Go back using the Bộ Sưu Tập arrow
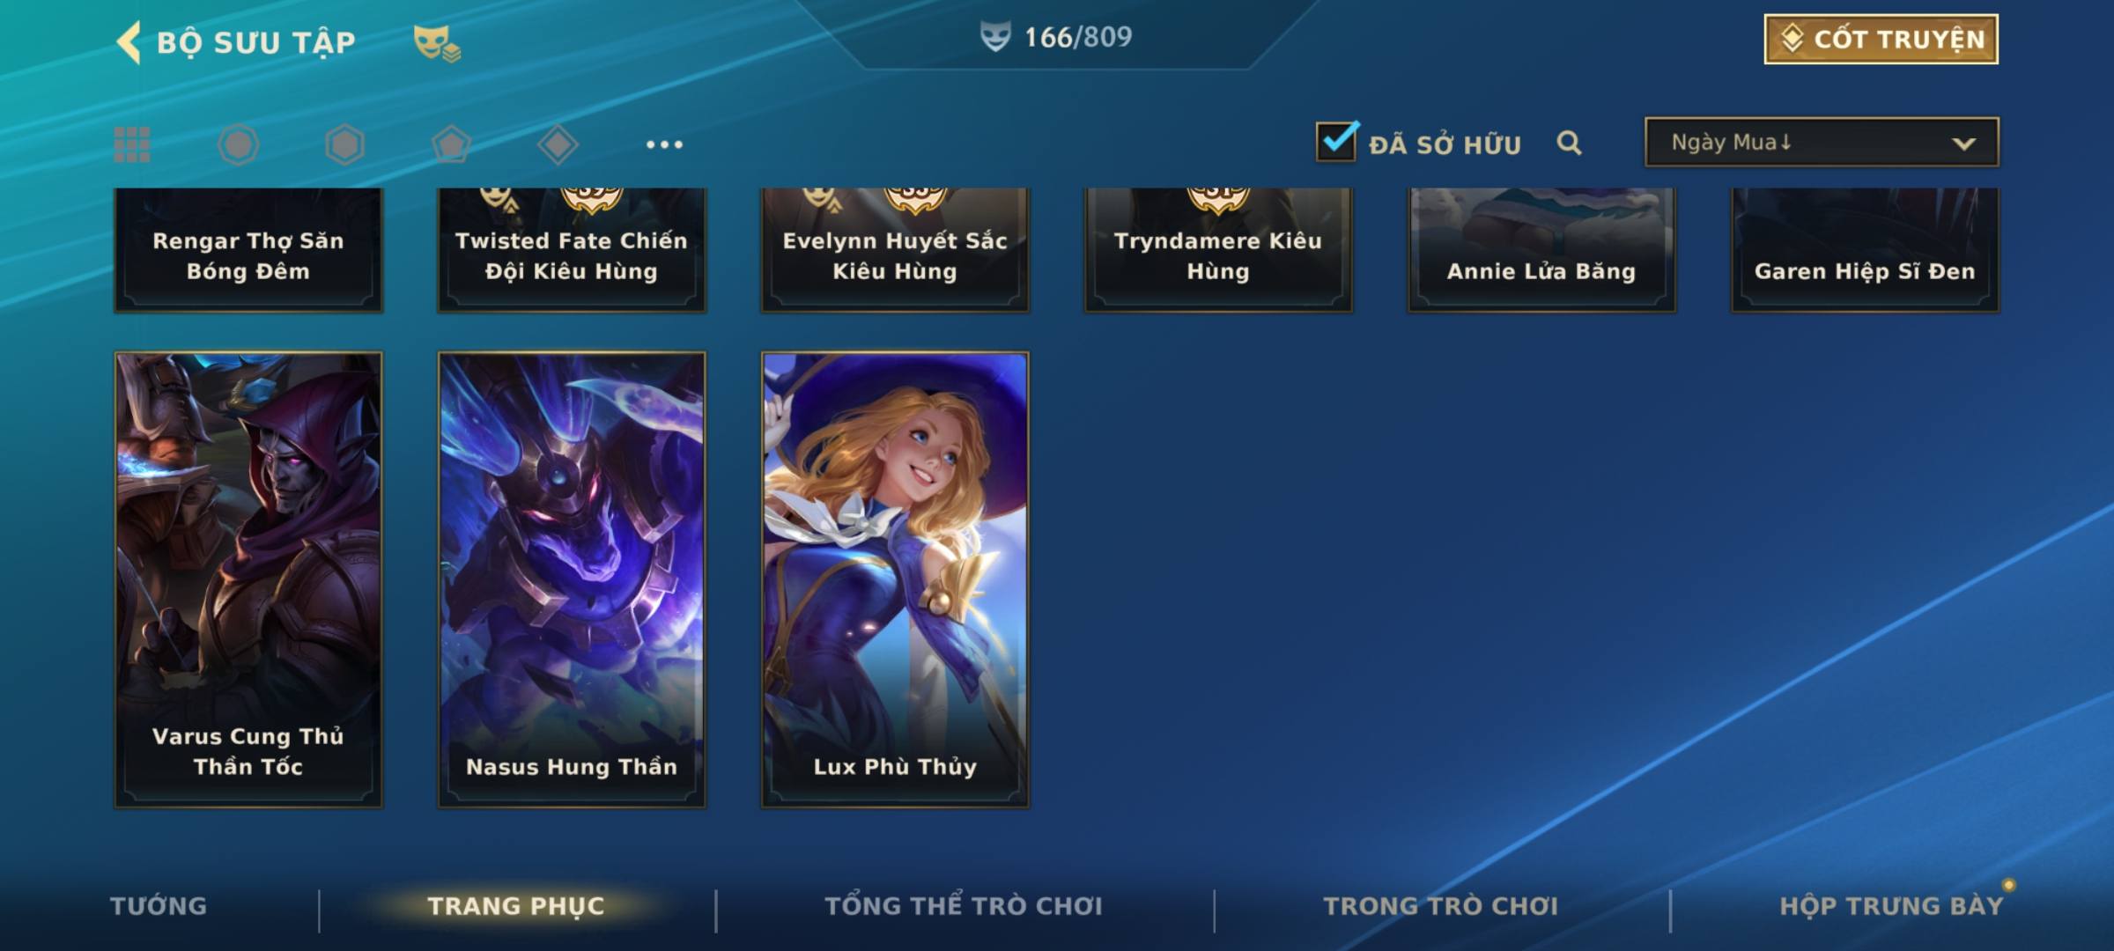This screenshot has height=951, width=2114. click(129, 42)
